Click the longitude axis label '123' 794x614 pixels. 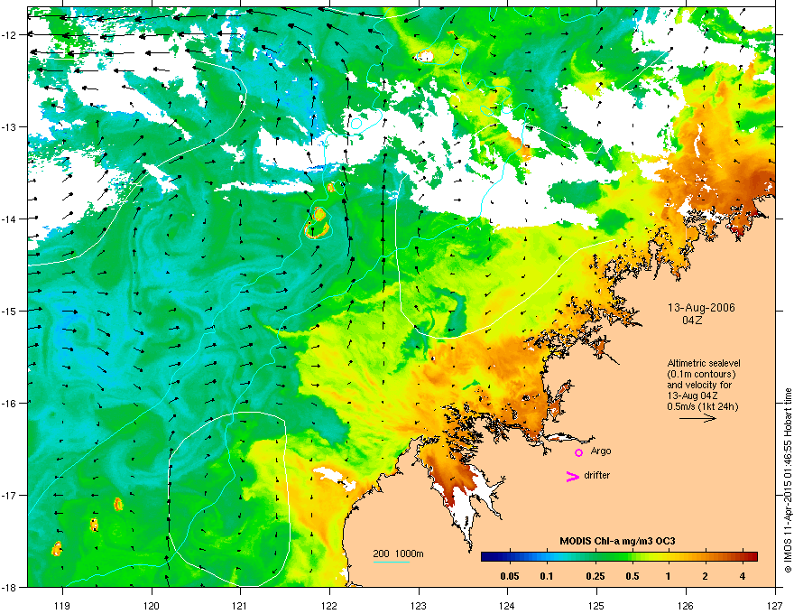pos(419,605)
